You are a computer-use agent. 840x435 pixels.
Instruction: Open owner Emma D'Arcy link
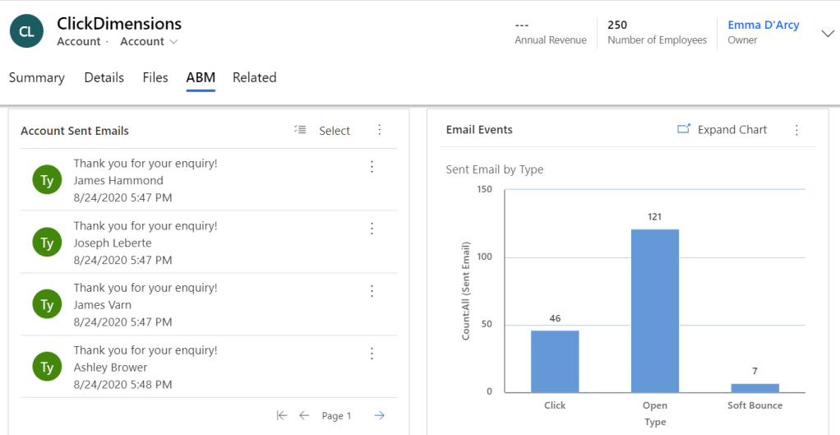tap(763, 25)
